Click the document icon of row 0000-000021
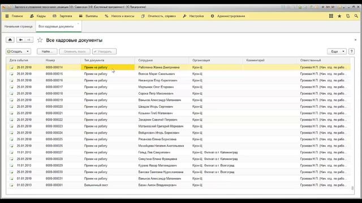This screenshot has height=203, width=362. [x=11, y=113]
